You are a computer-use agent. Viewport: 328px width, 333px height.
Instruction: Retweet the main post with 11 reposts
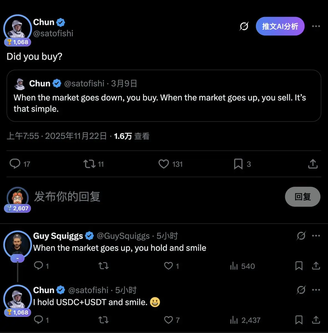point(89,164)
